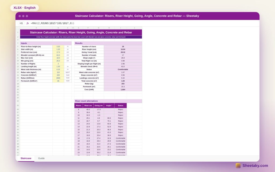This screenshot has height=172, width=275.
Task: Click Rebar (kg) result 203
Action: (123, 84)
